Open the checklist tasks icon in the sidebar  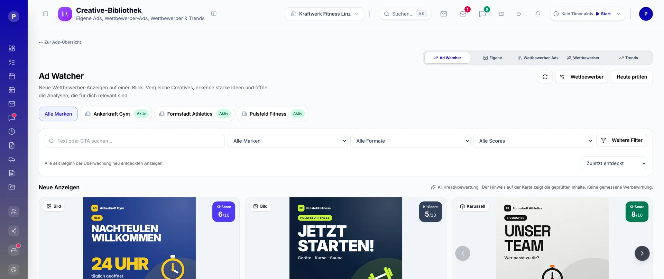pos(12,62)
